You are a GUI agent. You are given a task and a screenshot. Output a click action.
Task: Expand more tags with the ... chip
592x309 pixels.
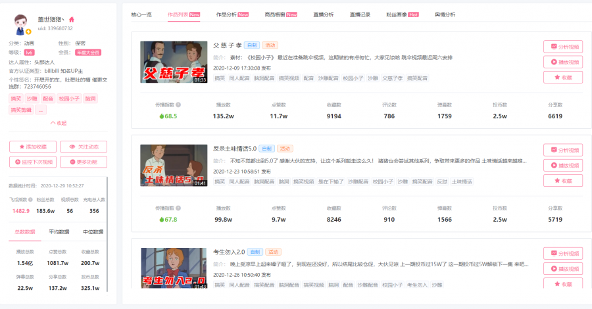[41, 110]
